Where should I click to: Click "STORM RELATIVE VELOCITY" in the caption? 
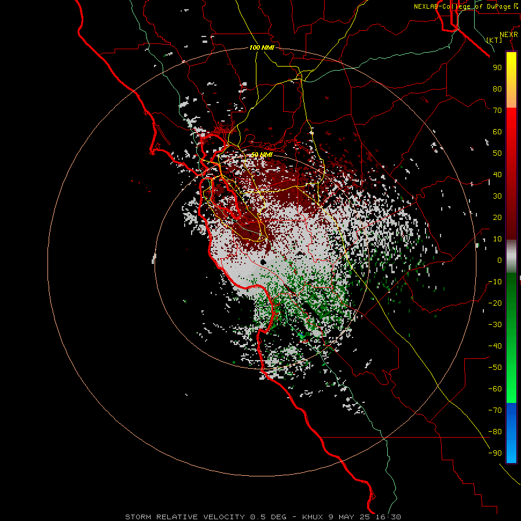[x=185, y=517]
